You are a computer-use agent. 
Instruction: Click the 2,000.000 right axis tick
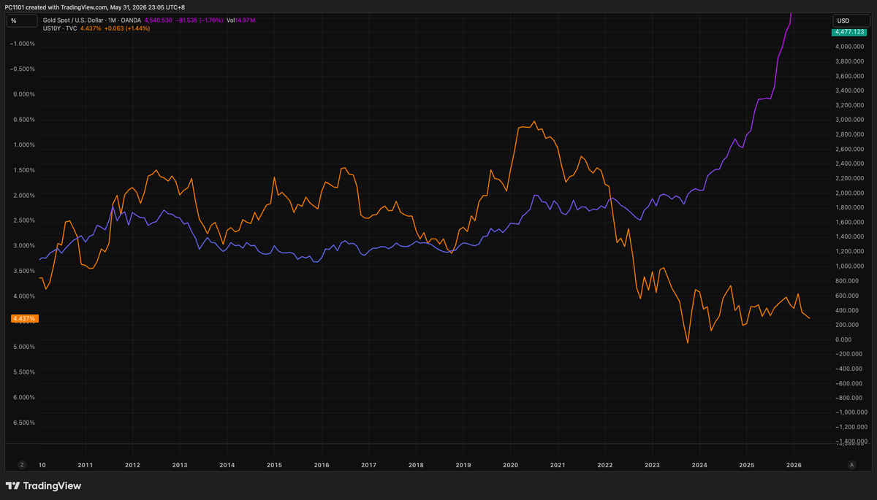[x=851, y=193]
